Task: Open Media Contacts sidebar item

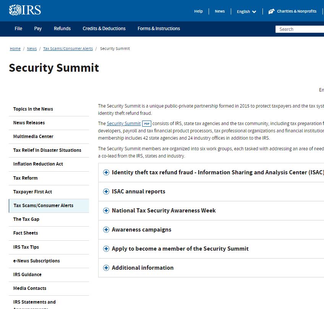Action: (49, 288)
